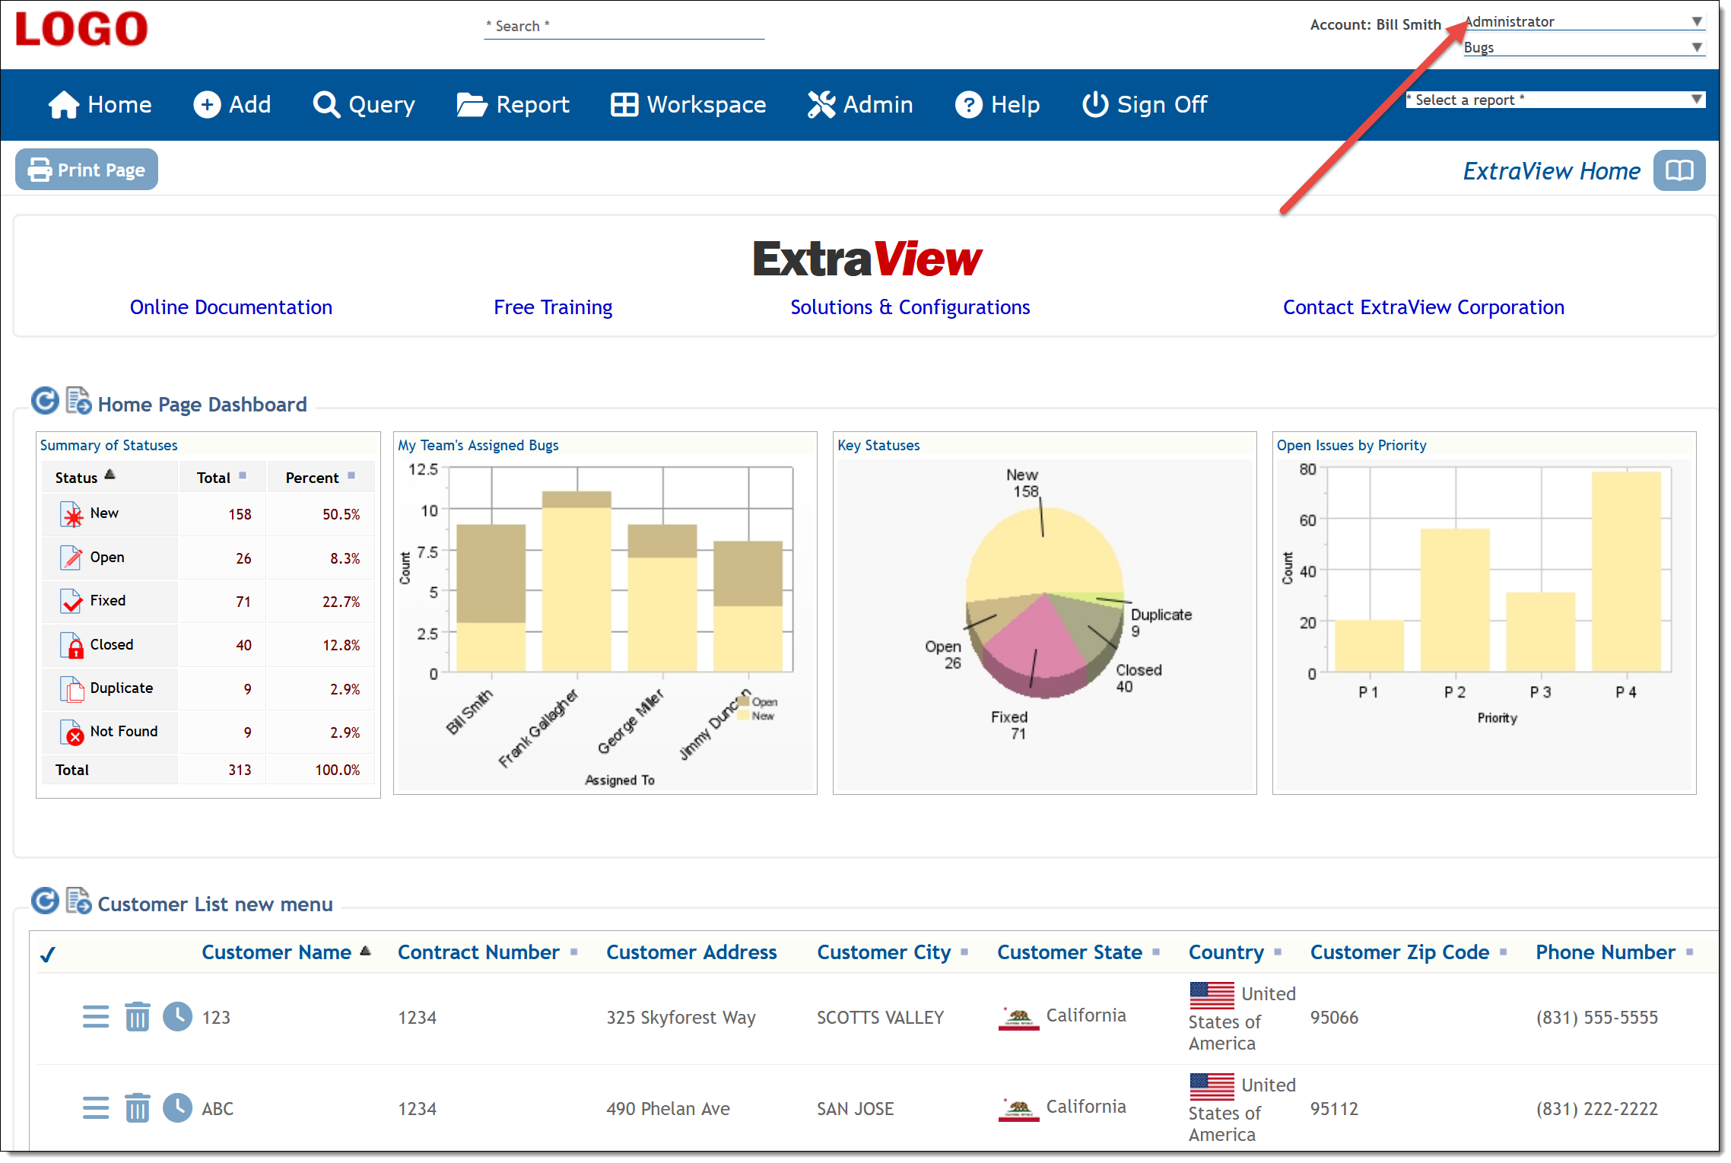Open the row menu icon for customer 123

click(96, 1017)
